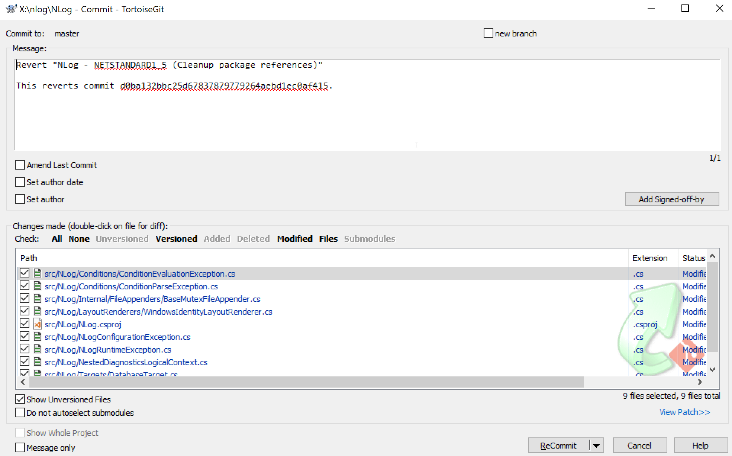Enable the Message only checkbox
This screenshot has width=732, height=456.
(x=20, y=447)
